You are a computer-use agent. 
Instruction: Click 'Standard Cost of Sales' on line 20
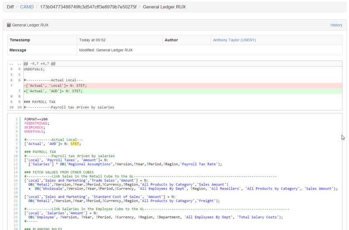[x=117, y=197]
